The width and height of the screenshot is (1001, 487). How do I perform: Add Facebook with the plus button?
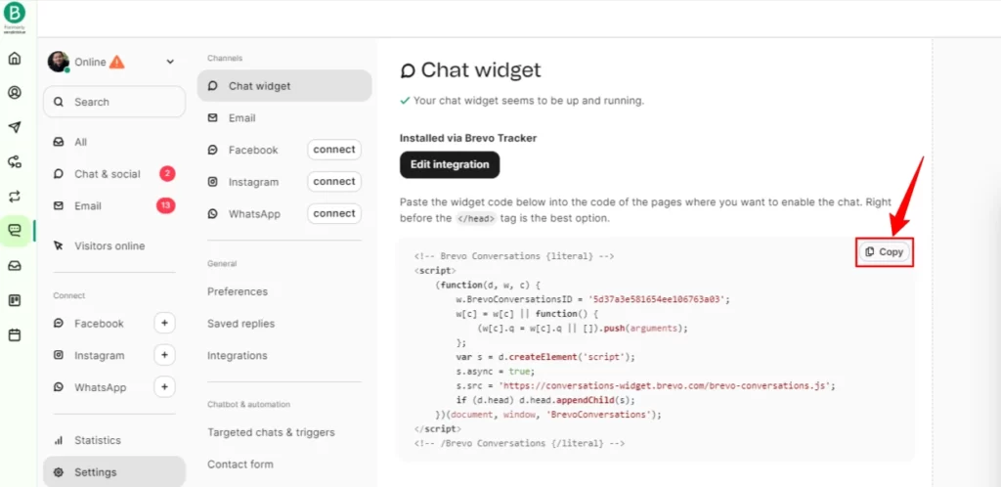(164, 324)
